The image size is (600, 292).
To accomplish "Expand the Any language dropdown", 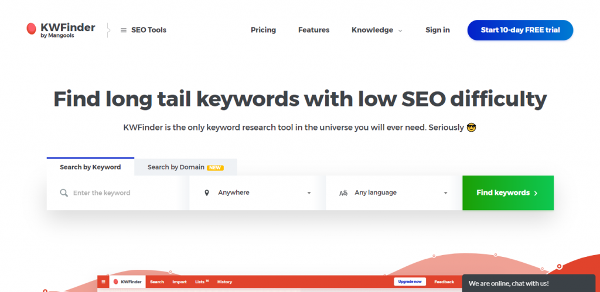I will coord(394,193).
